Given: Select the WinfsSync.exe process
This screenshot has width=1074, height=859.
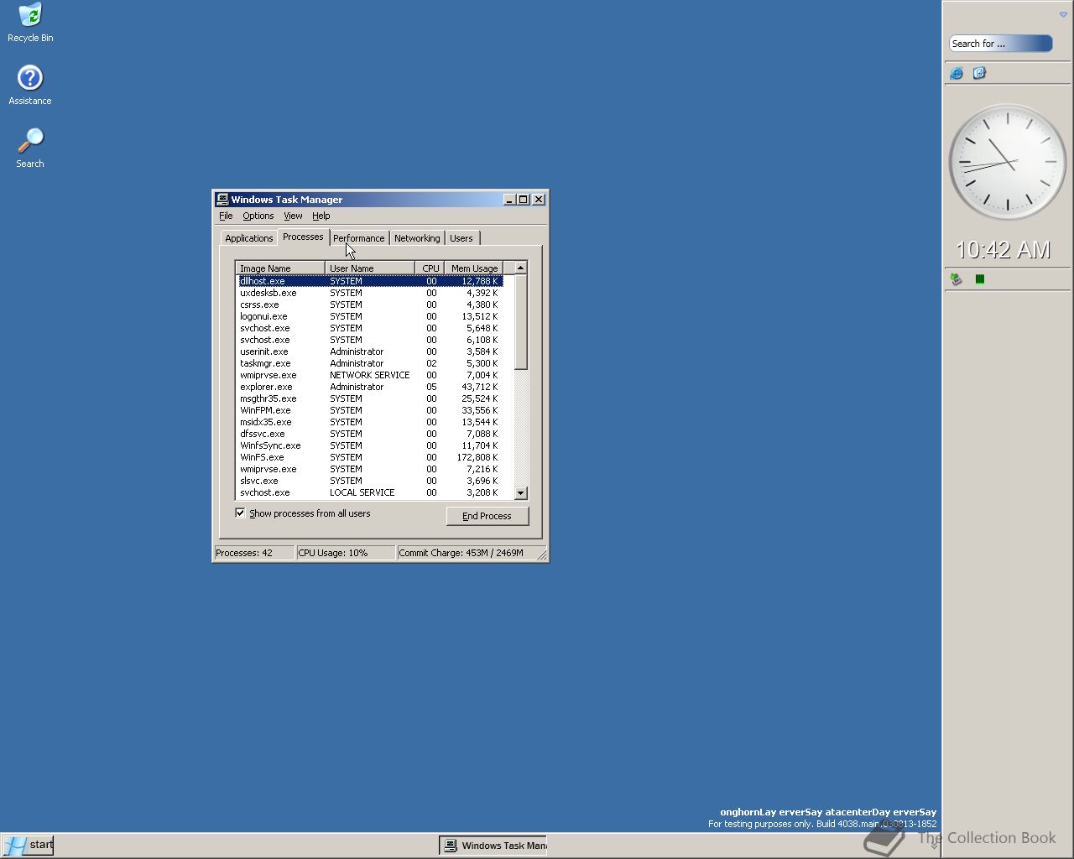Looking at the screenshot, I should (369, 445).
